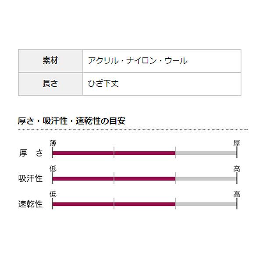Viewport: 263px width, 263px height.
Task: Click the 高 marker on the 速乾性 scale
Action: pos(237,194)
